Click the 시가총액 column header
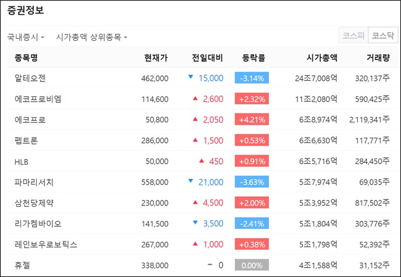401x277 pixels. click(x=321, y=58)
